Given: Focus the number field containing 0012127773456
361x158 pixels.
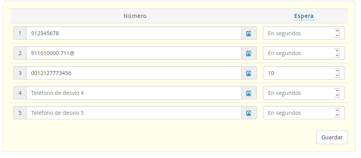Looking at the screenshot, I should coord(133,73).
